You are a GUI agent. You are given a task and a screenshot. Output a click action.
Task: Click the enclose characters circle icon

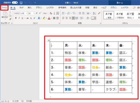click(57, 18)
